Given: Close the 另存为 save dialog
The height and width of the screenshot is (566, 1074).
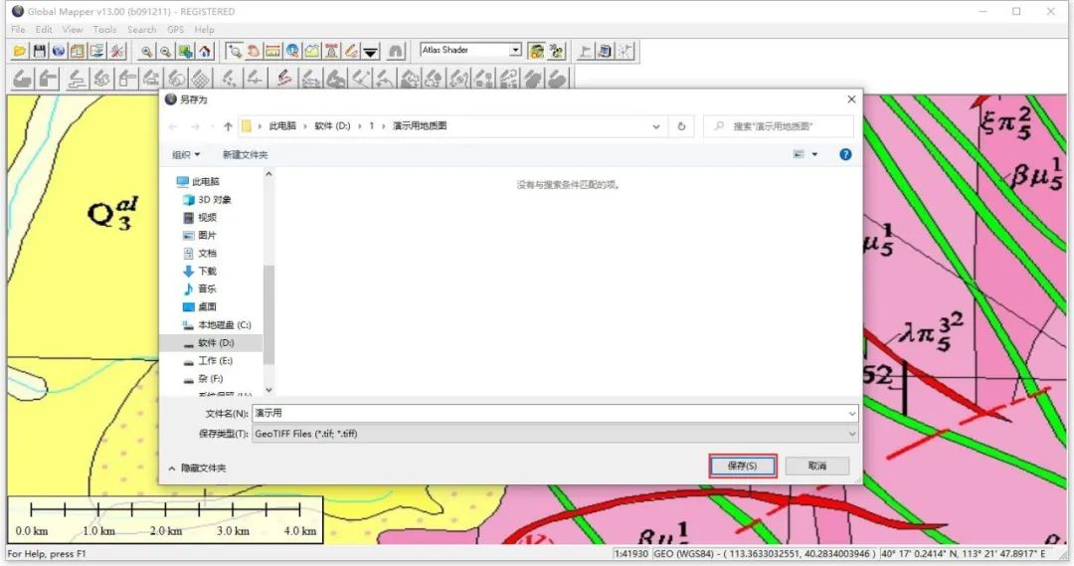Looking at the screenshot, I should pos(851,99).
